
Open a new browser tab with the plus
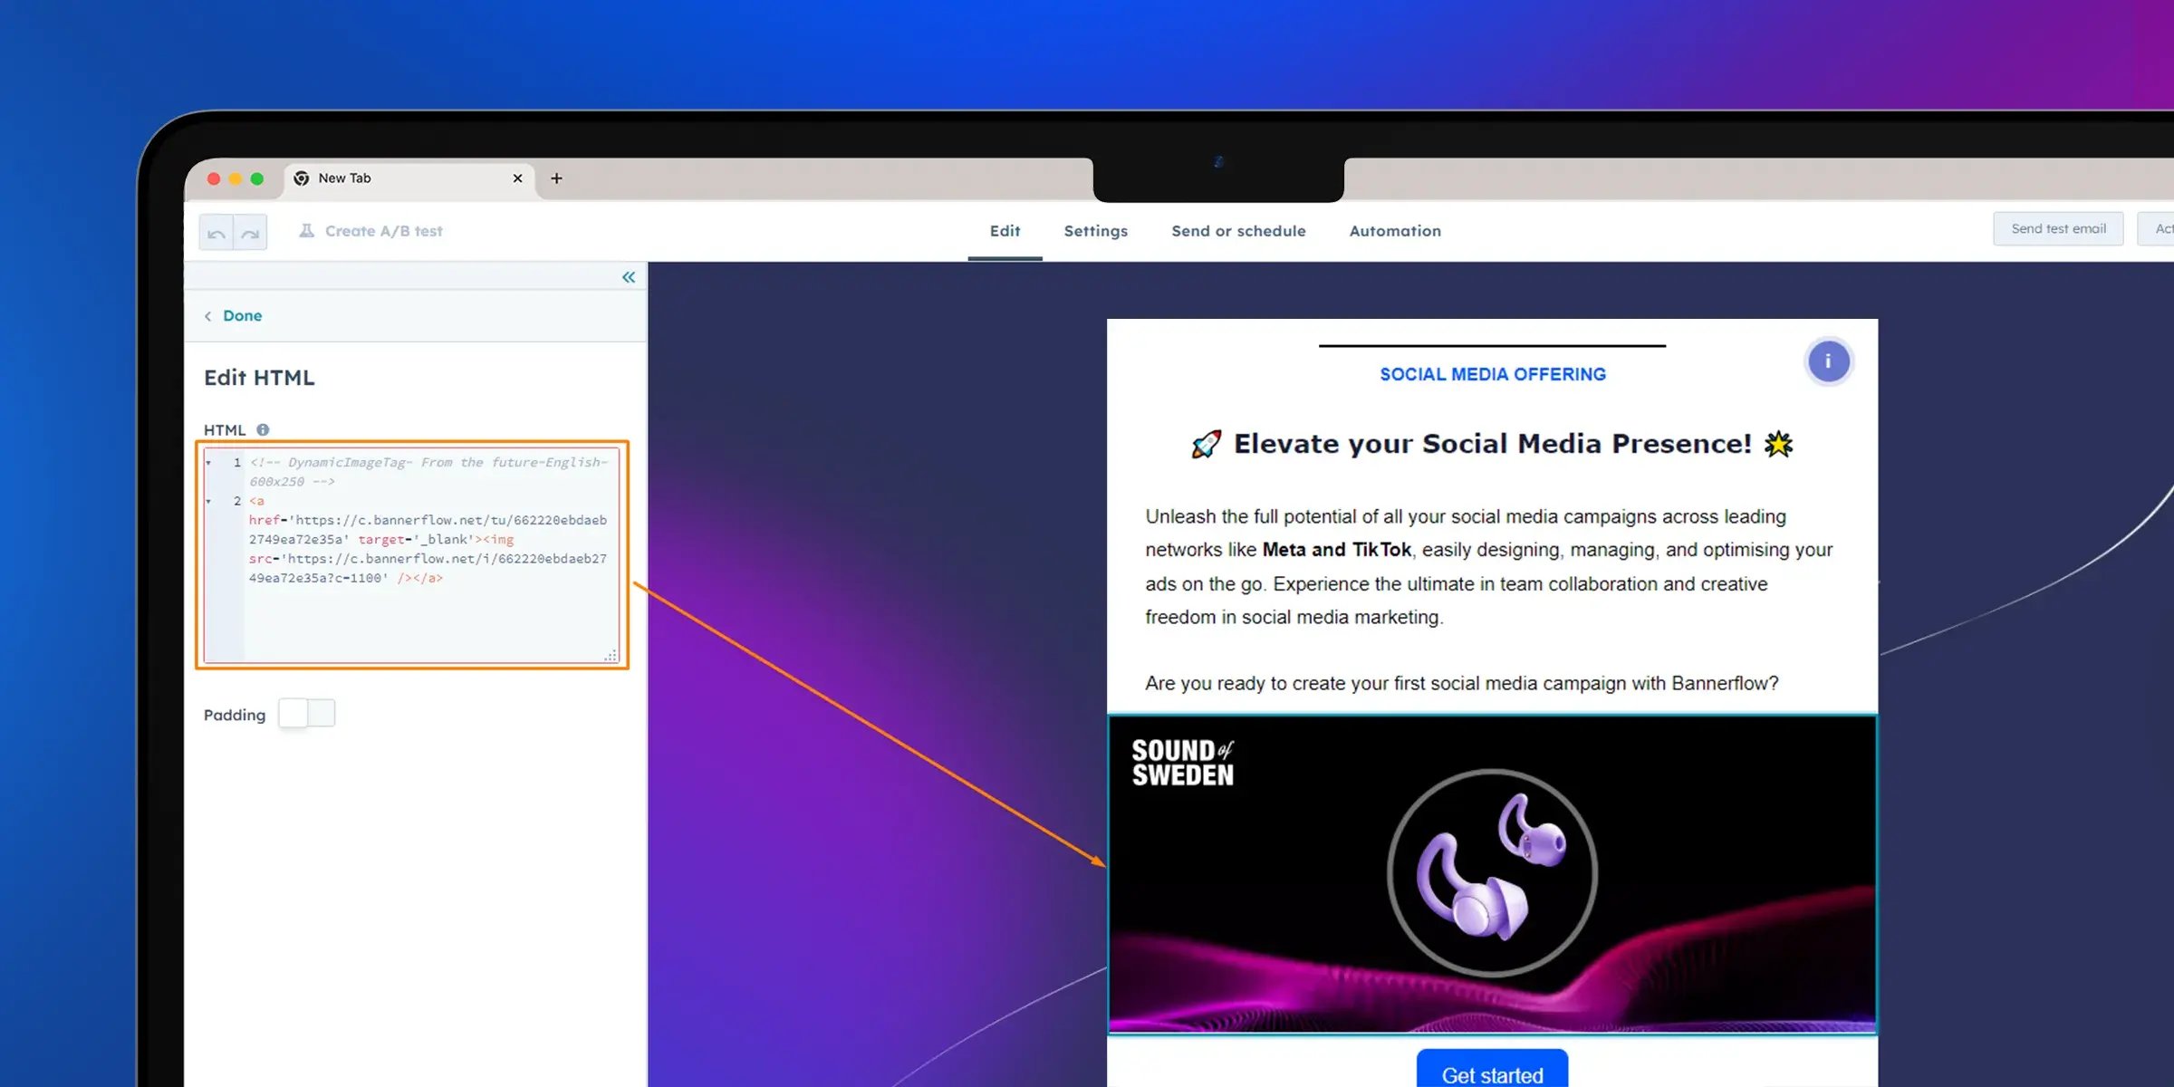556,178
